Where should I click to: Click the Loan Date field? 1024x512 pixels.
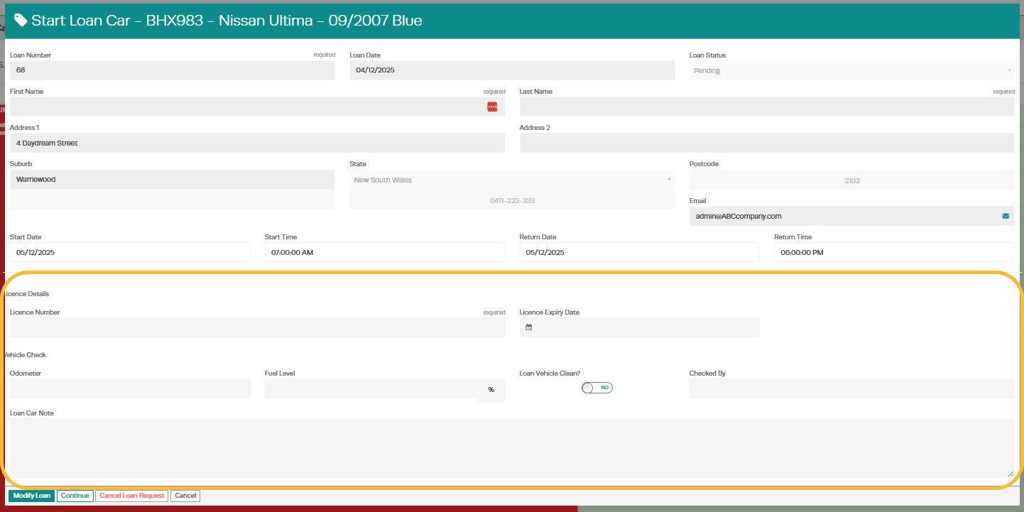[512, 70]
